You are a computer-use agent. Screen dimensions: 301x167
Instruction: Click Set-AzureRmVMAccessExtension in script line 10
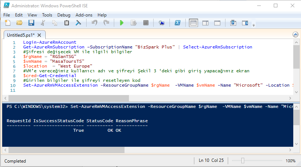click(x=60, y=85)
